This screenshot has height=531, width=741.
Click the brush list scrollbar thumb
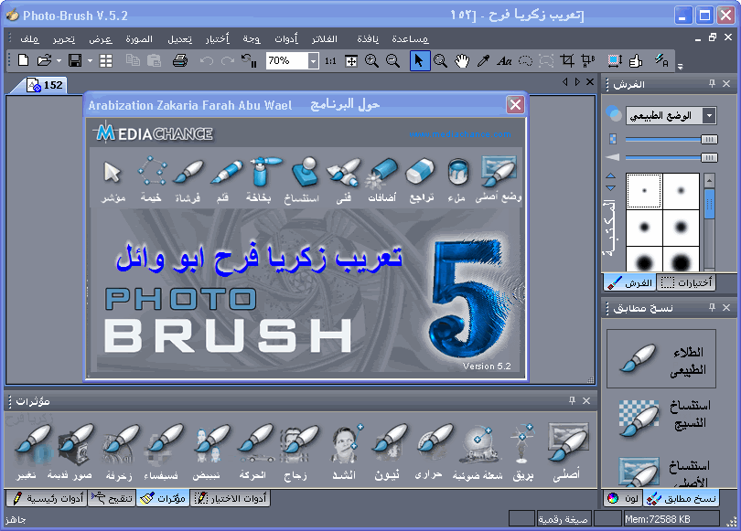(x=709, y=204)
